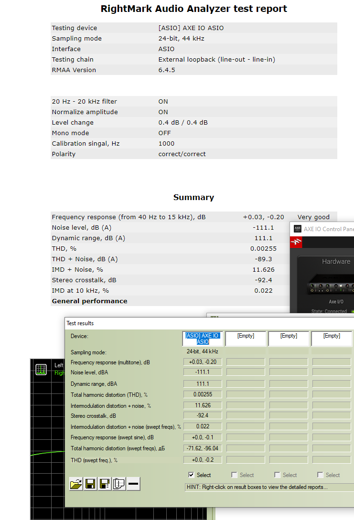354x520 pixels.
Task: Click 'Testing device' row label in report
Action: [75, 28]
